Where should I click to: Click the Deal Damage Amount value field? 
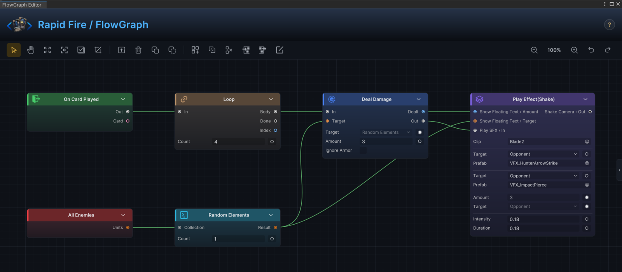point(386,141)
